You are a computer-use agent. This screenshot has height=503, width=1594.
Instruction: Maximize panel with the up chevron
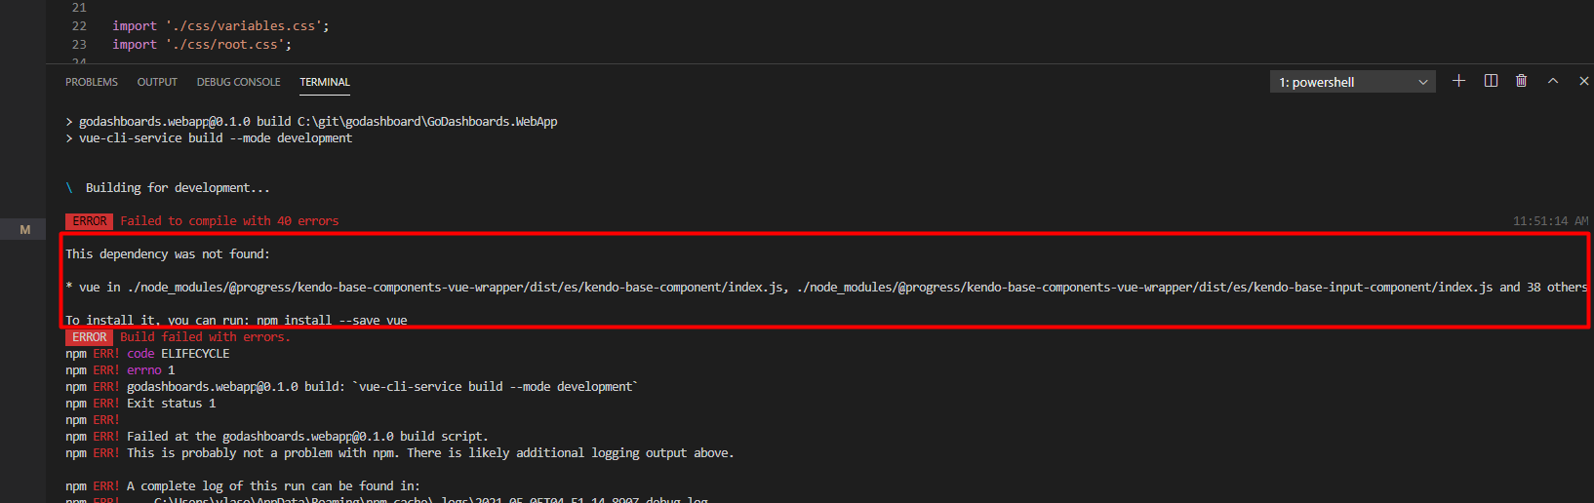coord(1552,81)
